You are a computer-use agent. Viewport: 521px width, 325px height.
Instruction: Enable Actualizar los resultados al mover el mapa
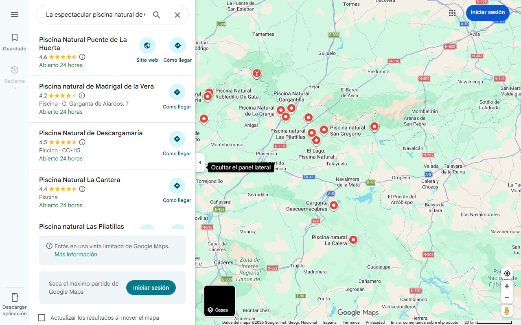[42, 318]
